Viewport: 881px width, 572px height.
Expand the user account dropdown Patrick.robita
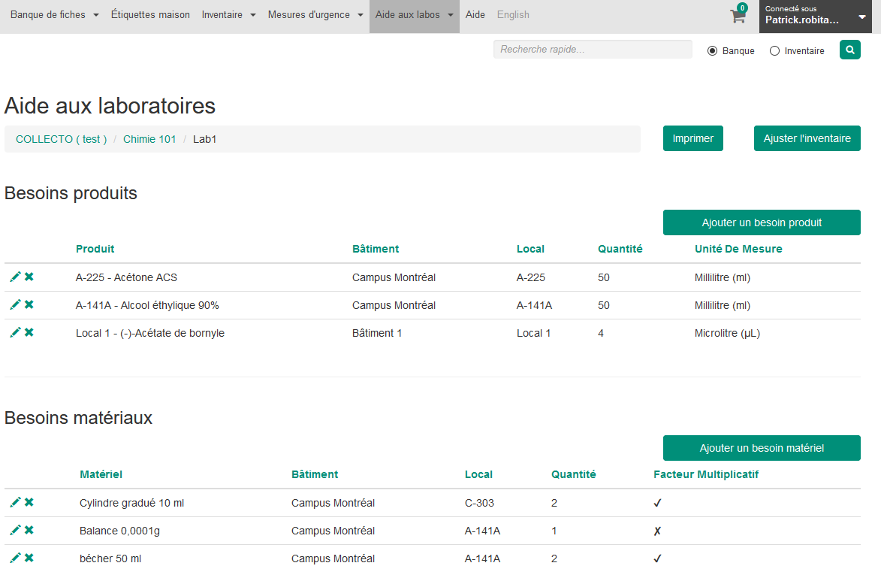(815, 16)
